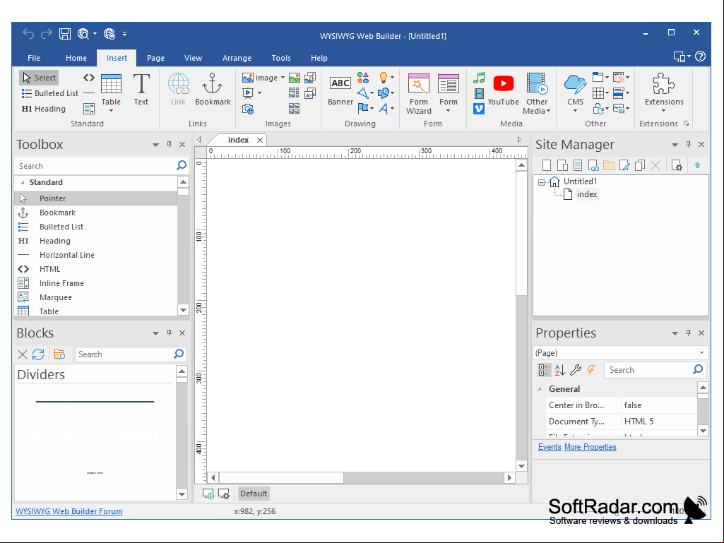
Task: Click the Vimeo icon in Media group
Action: coord(479,109)
